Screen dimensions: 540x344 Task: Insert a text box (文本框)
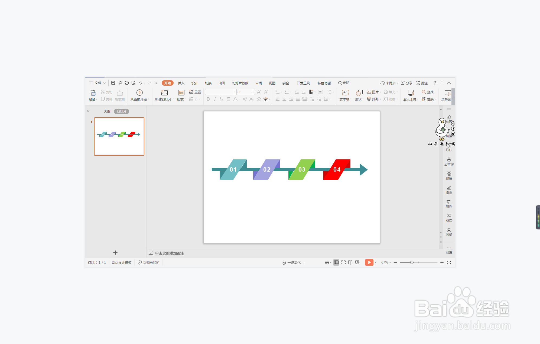click(x=345, y=93)
